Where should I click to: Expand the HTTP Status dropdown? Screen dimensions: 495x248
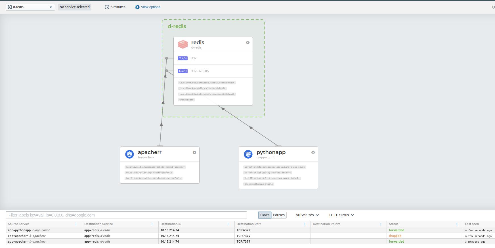tap(342, 215)
